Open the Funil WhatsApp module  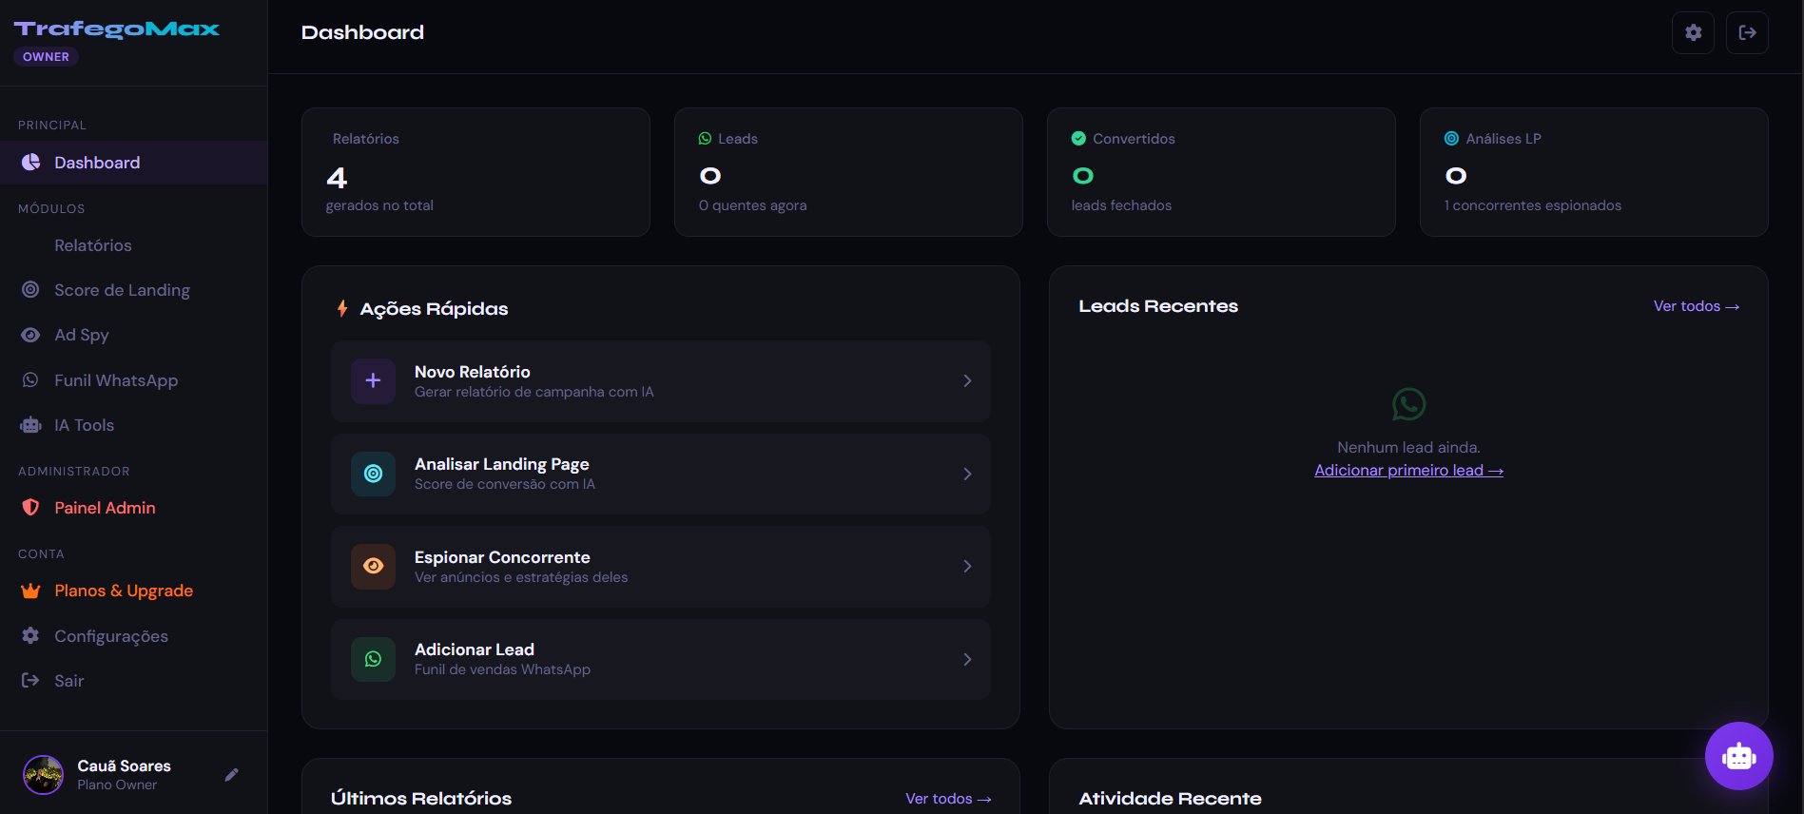pyautogui.click(x=133, y=380)
